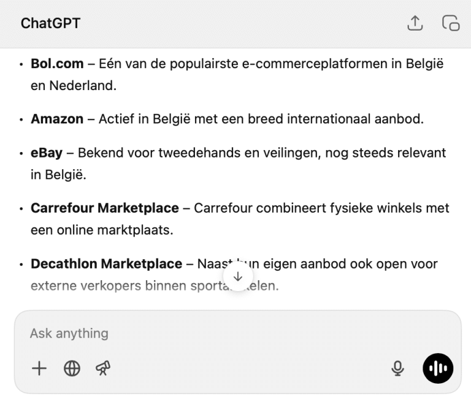Open the companion window icon

click(451, 23)
